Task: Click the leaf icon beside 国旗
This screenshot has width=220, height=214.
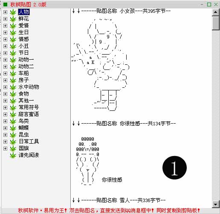Action: pos(13,148)
